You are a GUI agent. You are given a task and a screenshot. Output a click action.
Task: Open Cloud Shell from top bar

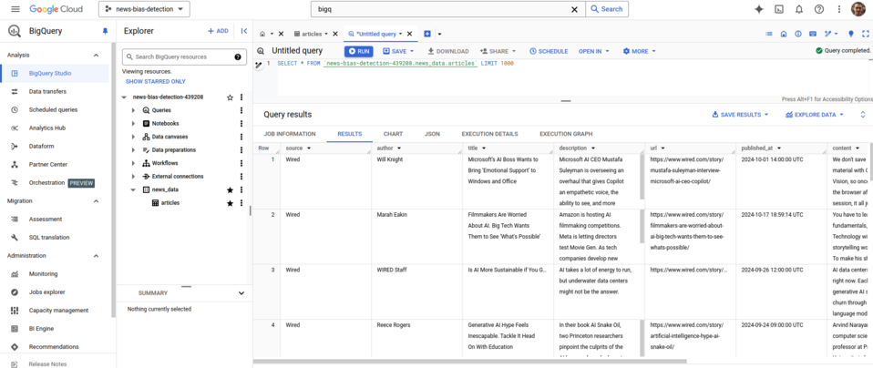coord(779,9)
